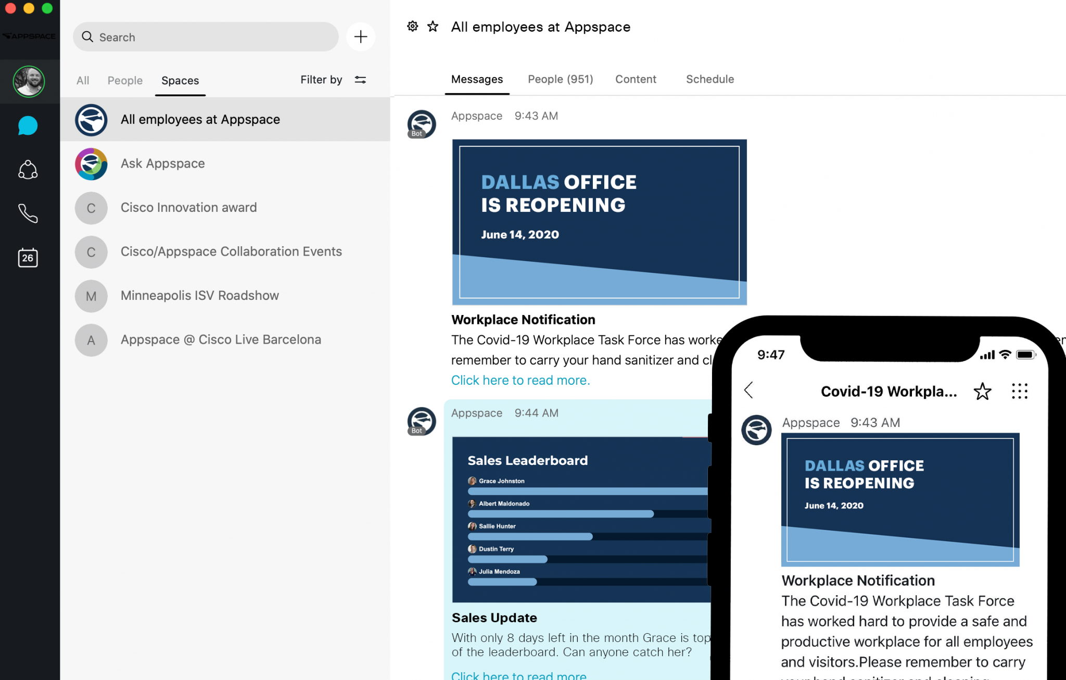Switch to the Schedule tab
This screenshot has height=680, width=1066.
(709, 79)
